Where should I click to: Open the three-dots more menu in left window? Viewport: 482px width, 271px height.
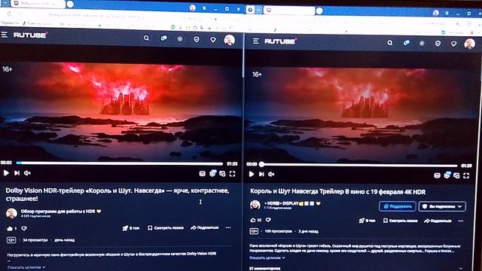coord(228,227)
